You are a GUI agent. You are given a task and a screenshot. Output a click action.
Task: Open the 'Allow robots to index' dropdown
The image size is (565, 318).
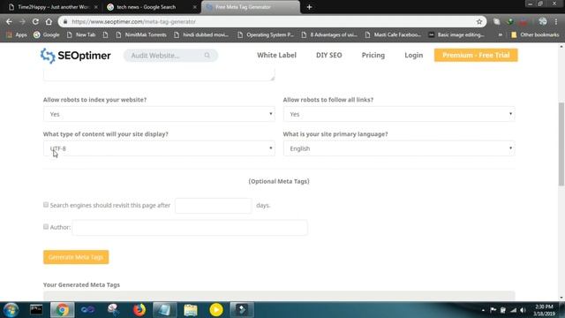[x=159, y=114]
